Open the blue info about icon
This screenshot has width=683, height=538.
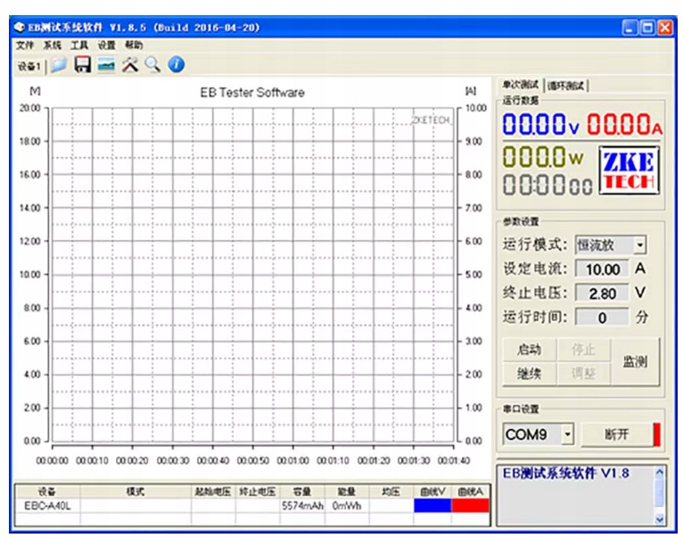tap(176, 64)
